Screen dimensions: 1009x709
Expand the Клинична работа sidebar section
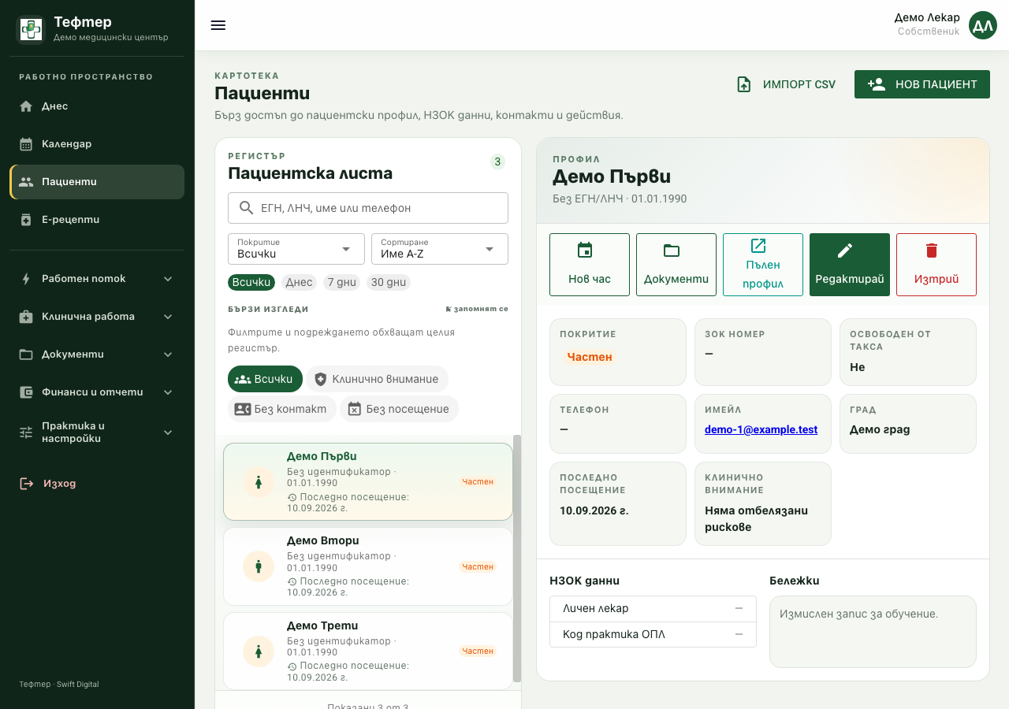click(x=97, y=317)
